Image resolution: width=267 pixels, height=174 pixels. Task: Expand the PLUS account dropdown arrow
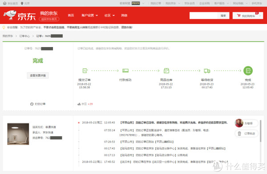[143, 3]
